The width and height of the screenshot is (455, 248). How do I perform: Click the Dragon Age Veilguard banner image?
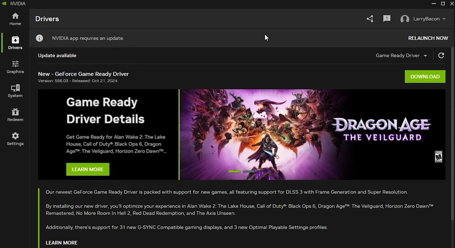pos(313,134)
